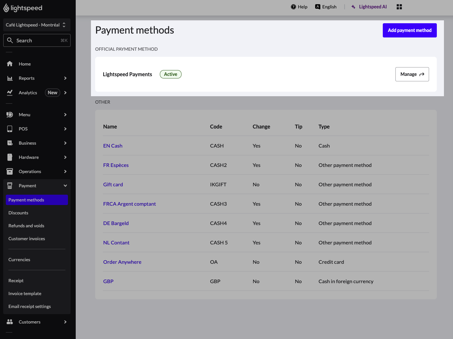Select the POS phone icon
This screenshot has height=339, width=453.
pos(10,128)
